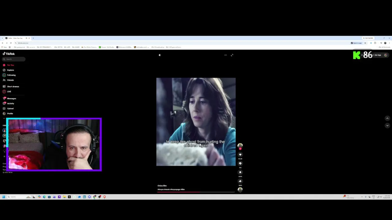Screen dimensions: 392x220
Task: Click the #foryou hashtag
Action: pos(160,189)
